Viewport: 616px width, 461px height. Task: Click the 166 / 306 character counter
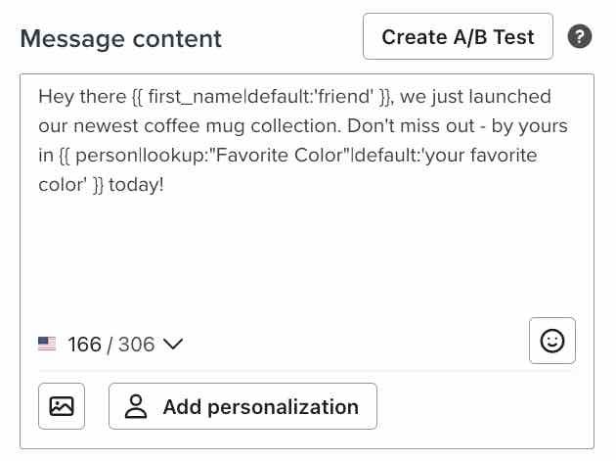coord(110,345)
